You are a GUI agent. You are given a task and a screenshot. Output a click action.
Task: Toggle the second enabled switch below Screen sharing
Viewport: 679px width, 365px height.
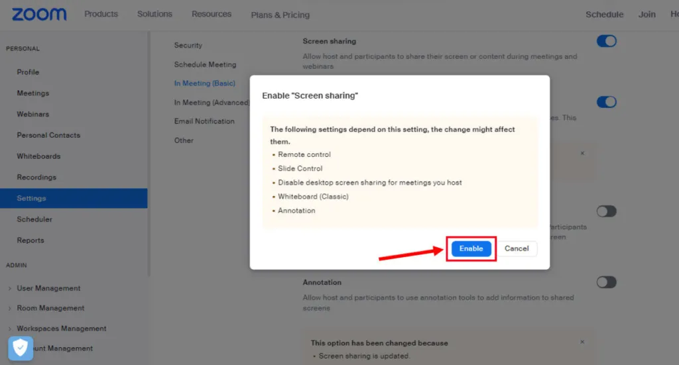(606, 102)
